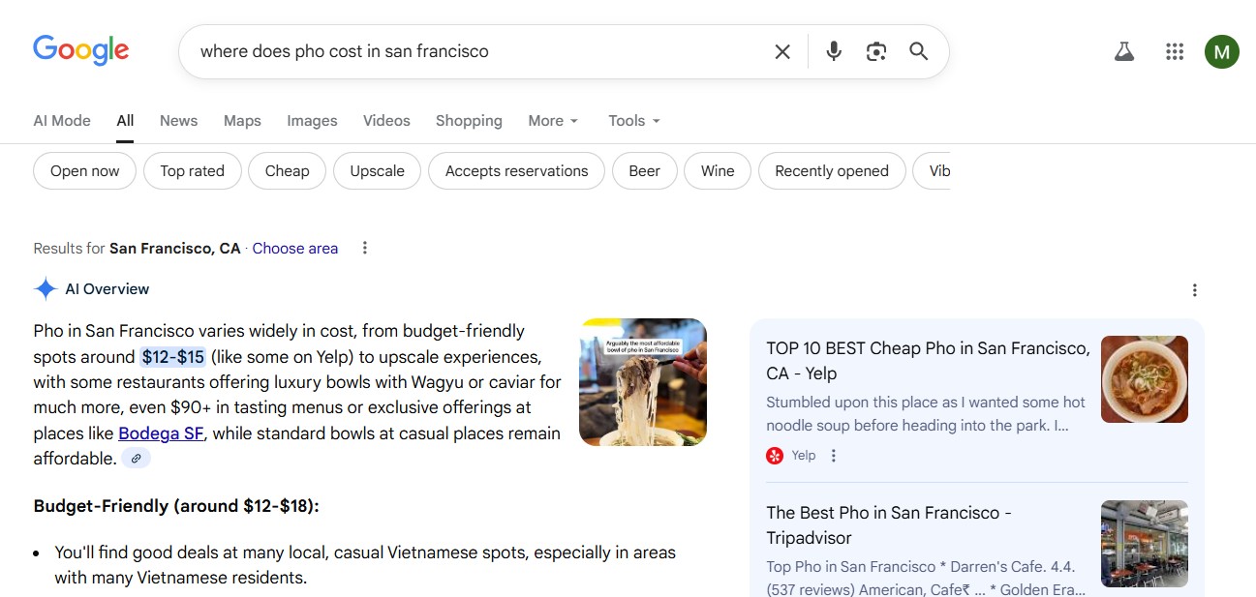Click the link chip after 'affordable'

[x=137, y=459]
